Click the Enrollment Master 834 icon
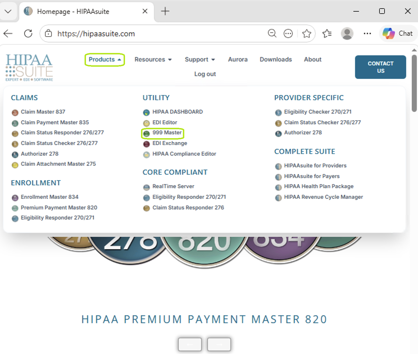The image size is (418, 354). pos(15,198)
